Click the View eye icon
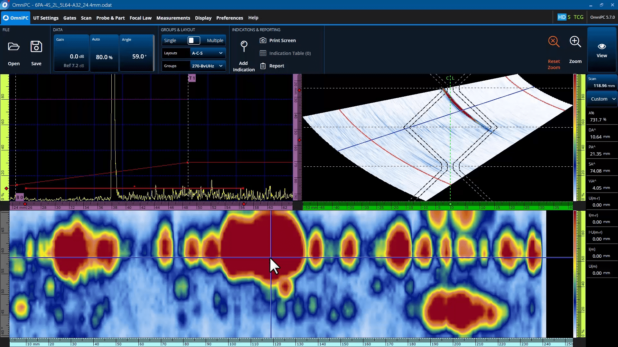 point(602,47)
